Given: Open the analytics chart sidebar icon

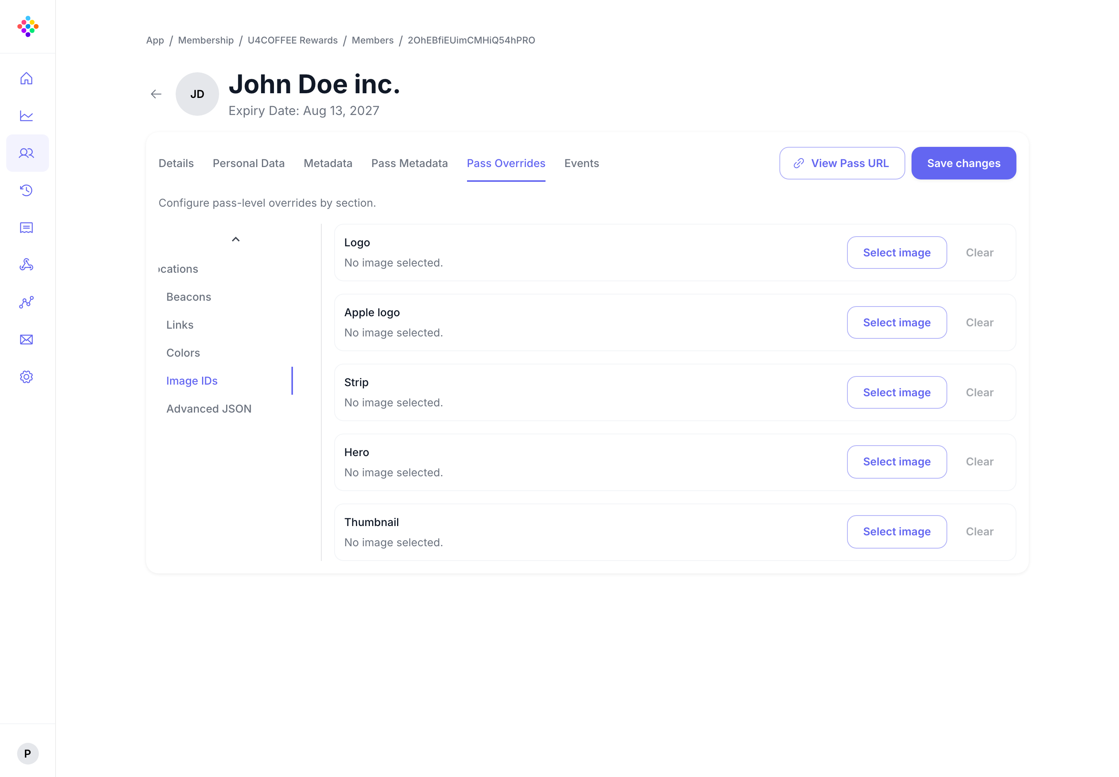Looking at the screenshot, I should 26,116.
